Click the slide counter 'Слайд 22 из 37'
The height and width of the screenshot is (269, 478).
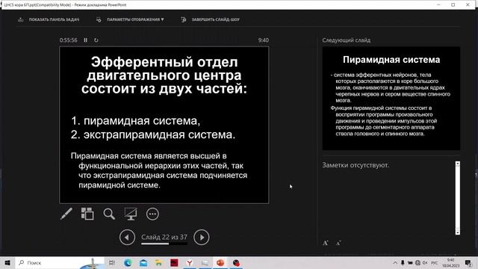pyautogui.click(x=164, y=237)
